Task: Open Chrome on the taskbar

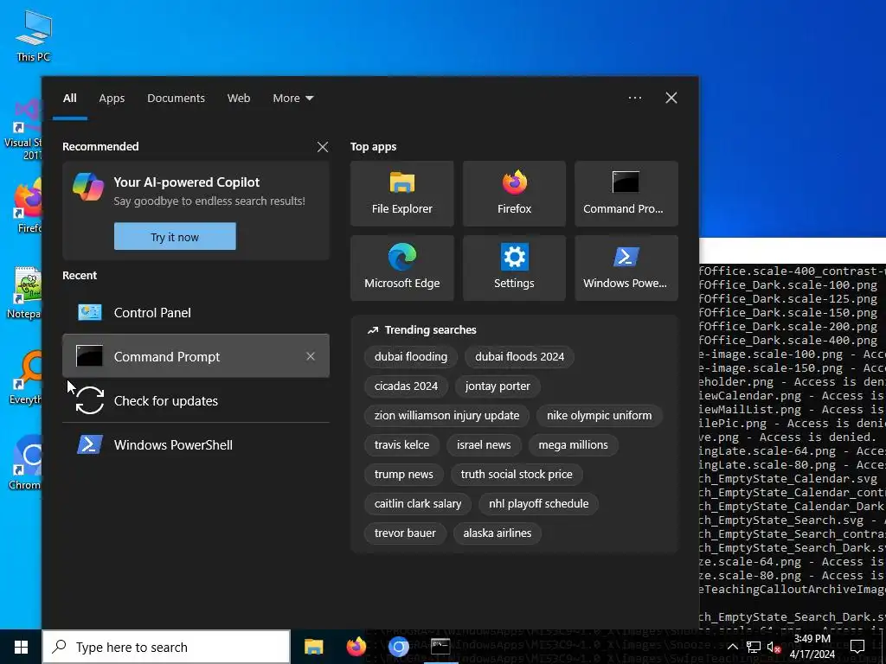Action: (398, 647)
